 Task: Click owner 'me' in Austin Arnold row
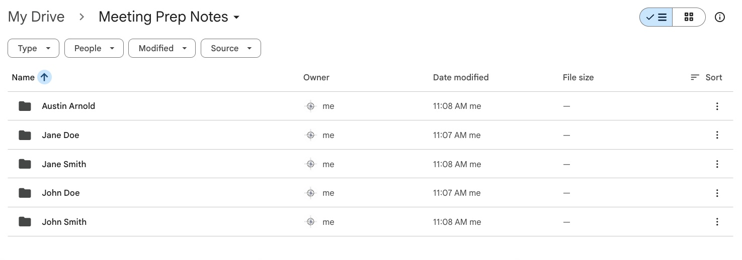pyautogui.click(x=328, y=106)
